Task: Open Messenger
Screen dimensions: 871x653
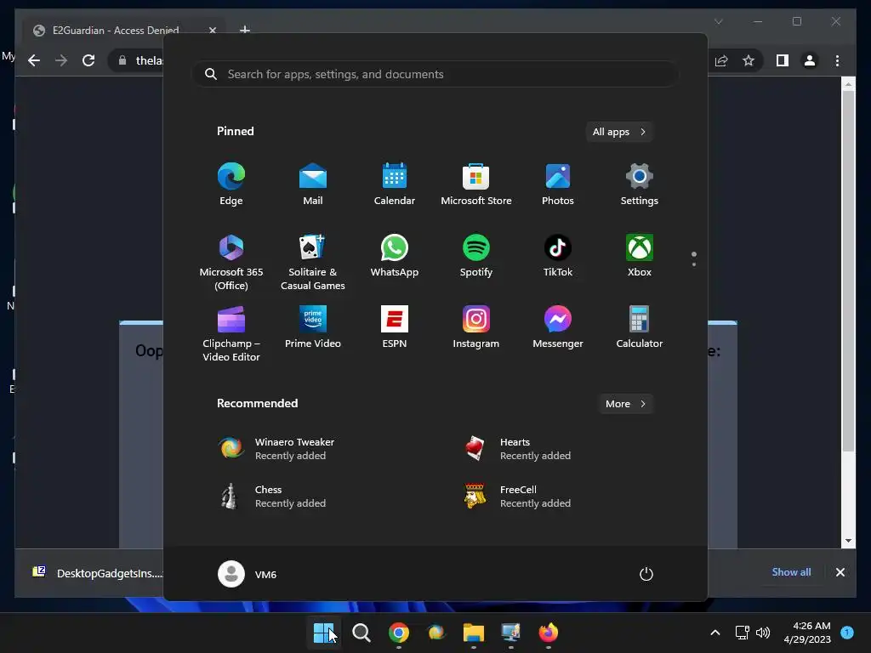Action: [x=558, y=327]
